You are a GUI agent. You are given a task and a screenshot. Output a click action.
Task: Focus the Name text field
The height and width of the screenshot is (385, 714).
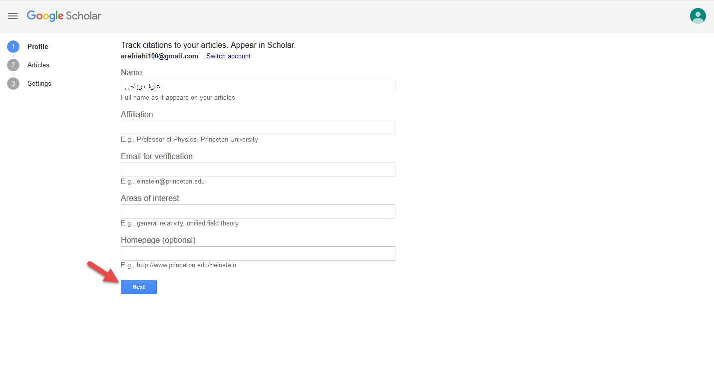[258, 86]
